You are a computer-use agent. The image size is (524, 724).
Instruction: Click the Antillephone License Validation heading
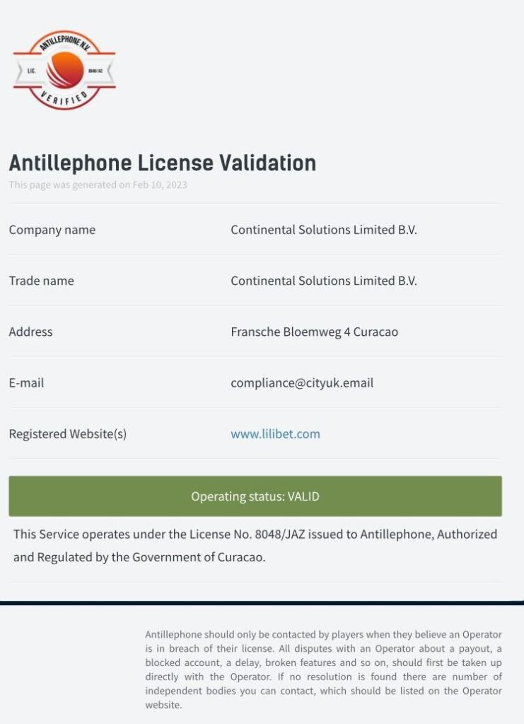162,163
